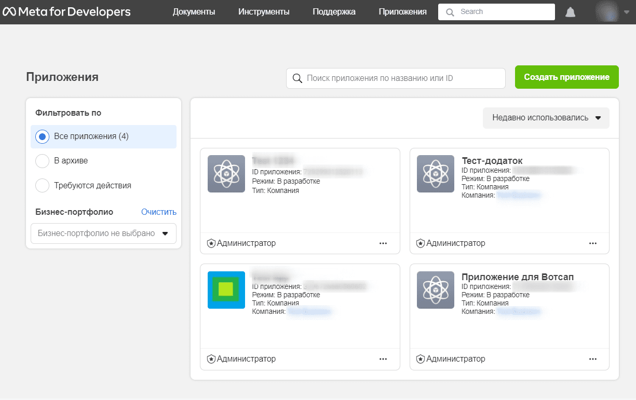
Task: Click Администратор shield icon on Вотсап card
Action: 421,358
